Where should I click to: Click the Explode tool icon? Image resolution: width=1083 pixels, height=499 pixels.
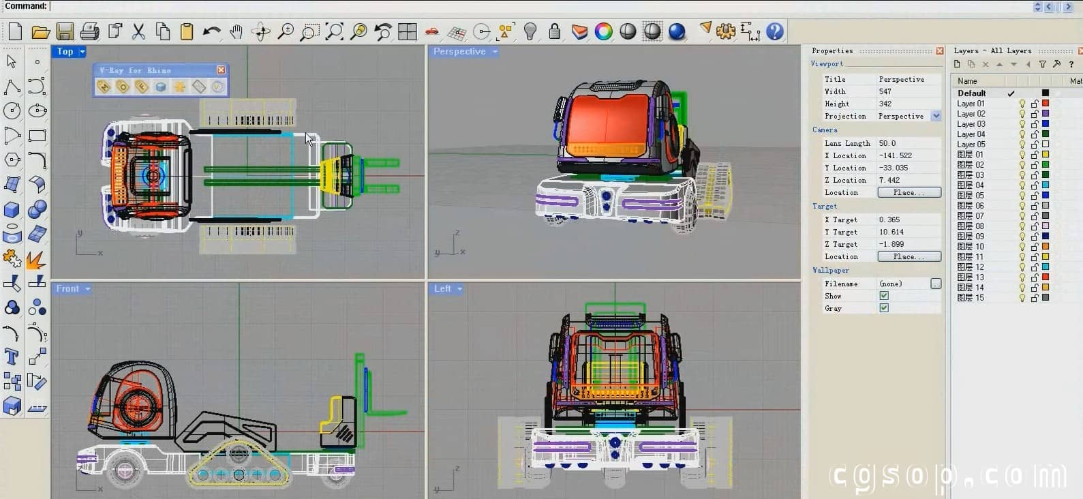[x=36, y=260]
